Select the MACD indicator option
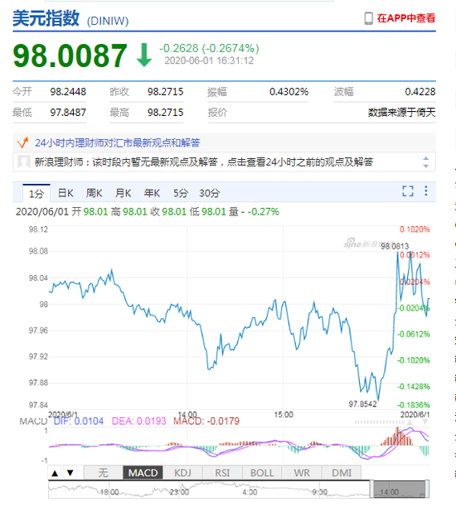 click(143, 473)
